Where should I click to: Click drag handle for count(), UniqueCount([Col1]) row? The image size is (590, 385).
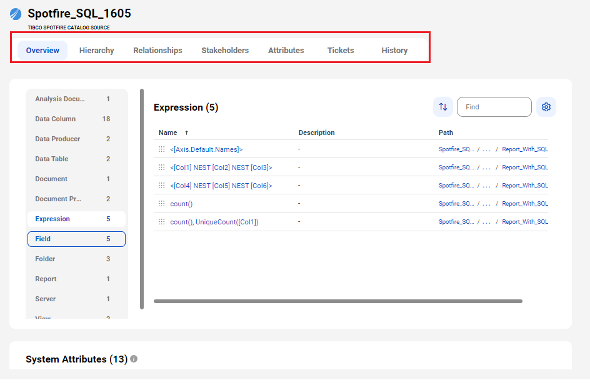[x=161, y=221]
